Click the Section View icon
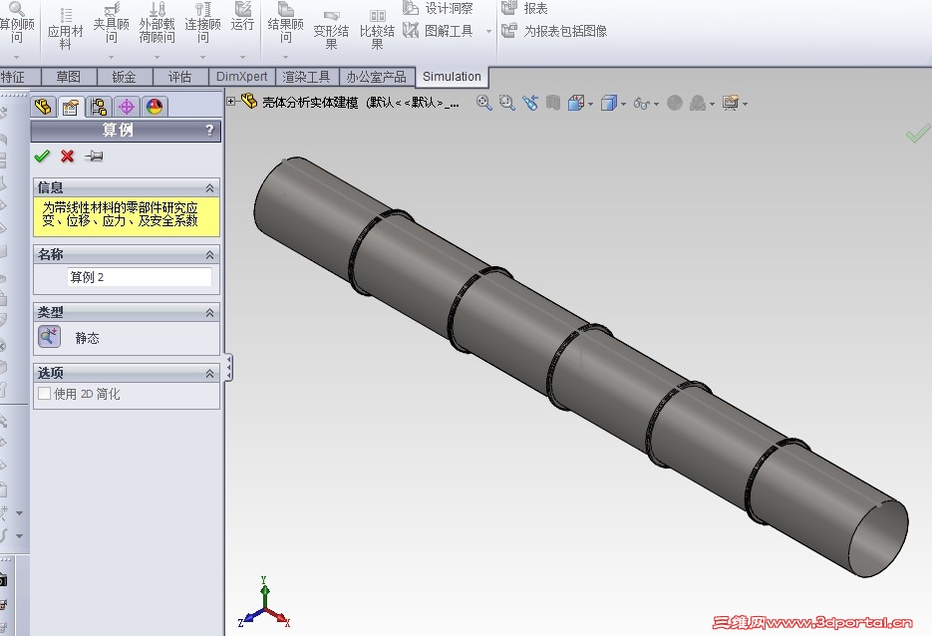This screenshot has width=932, height=636. 553,103
